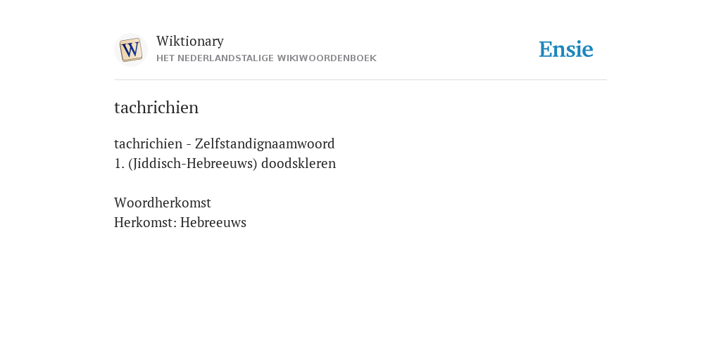Click Hebreeuws after Herkomst
This screenshot has height=360, width=721.
pos(213,222)
